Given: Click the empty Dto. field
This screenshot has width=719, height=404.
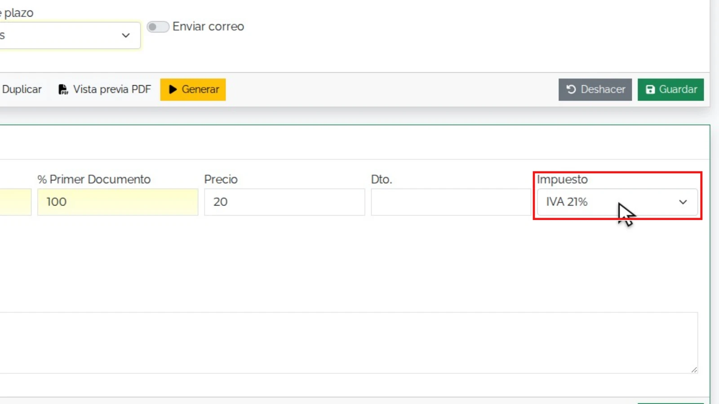Looking at the screenshot, I should point(451,202).
